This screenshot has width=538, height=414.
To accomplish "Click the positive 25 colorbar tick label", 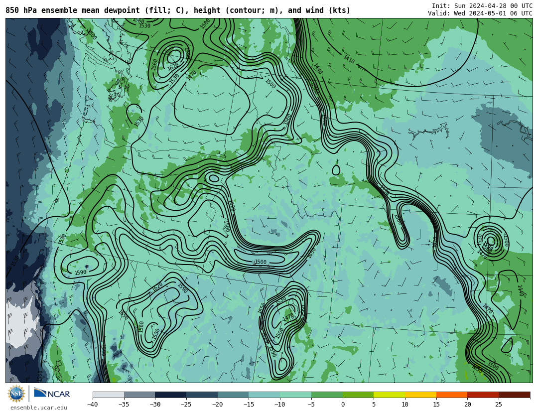I will click(x=499, y=405).
